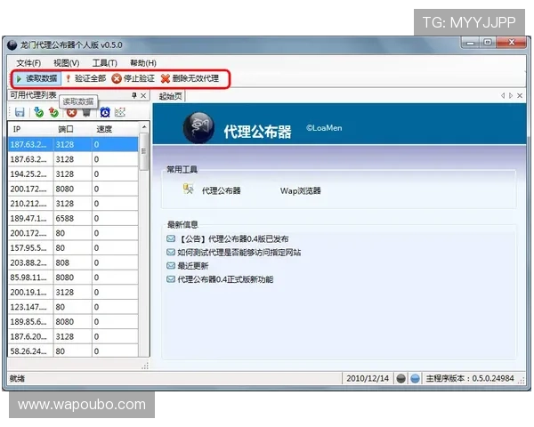Sort by the 端口 column header
The height and width of the screenshot is (427, 534).
[73, 129]
